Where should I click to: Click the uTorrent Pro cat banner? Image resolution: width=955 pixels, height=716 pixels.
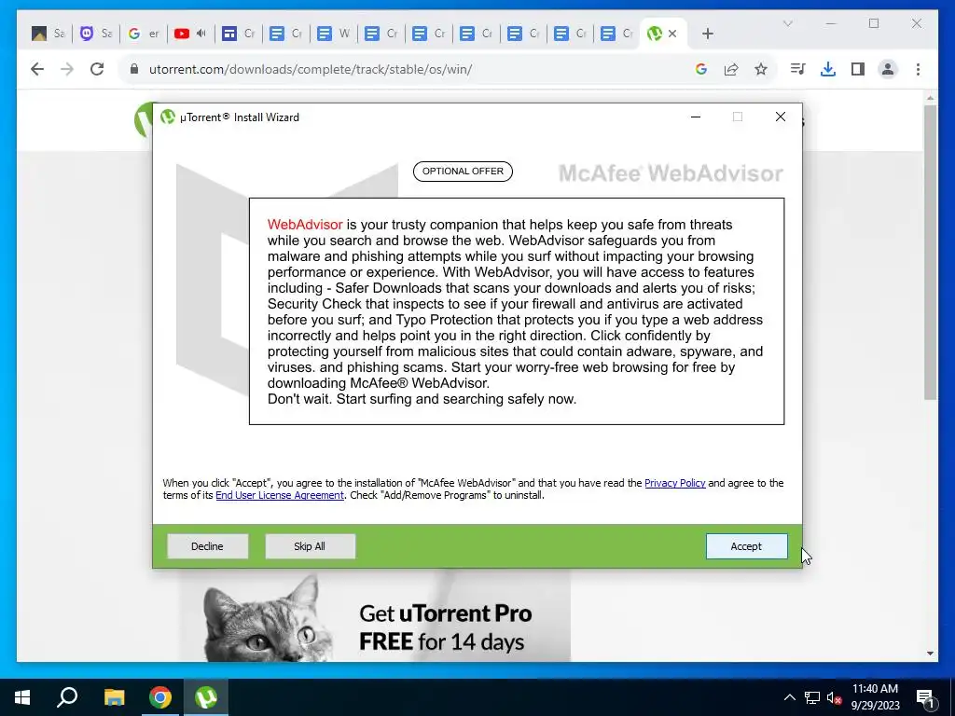(375, 615)
